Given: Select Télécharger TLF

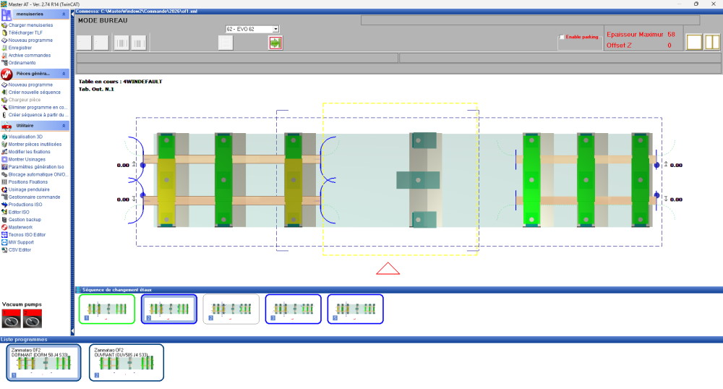Looking at the screenshot, I should coord(25,33).
